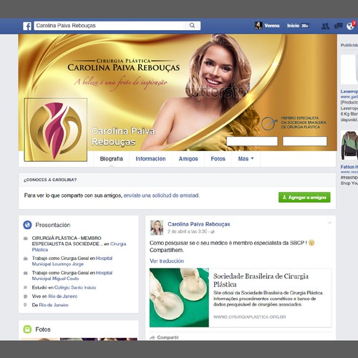Click Compartir under the post
The width and height of the screenshot is (358, 358).
click(x=168, y=337)
